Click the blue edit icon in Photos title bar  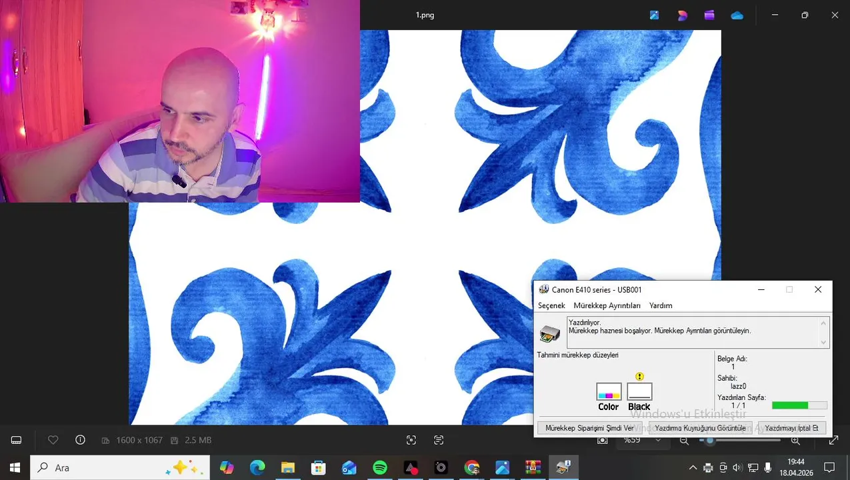click(654, 15)
